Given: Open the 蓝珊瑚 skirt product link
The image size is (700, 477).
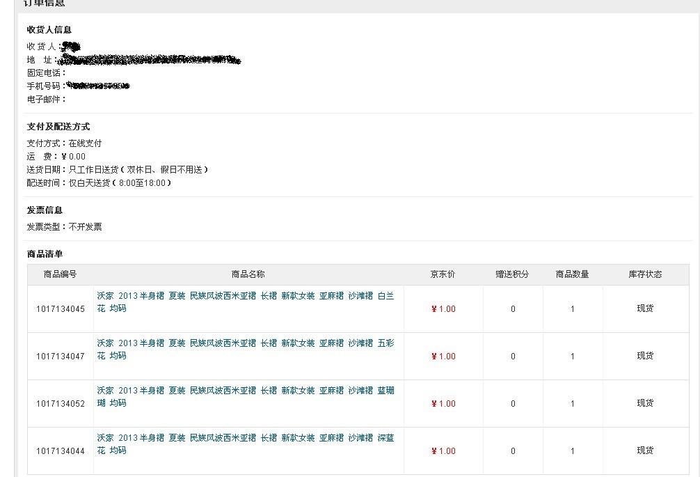Looking at the screenshot, I should click(245, 391).
